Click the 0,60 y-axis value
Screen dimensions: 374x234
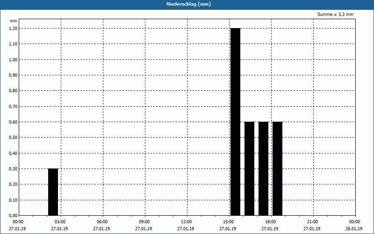pyautogui.click(x=13, y=122)
